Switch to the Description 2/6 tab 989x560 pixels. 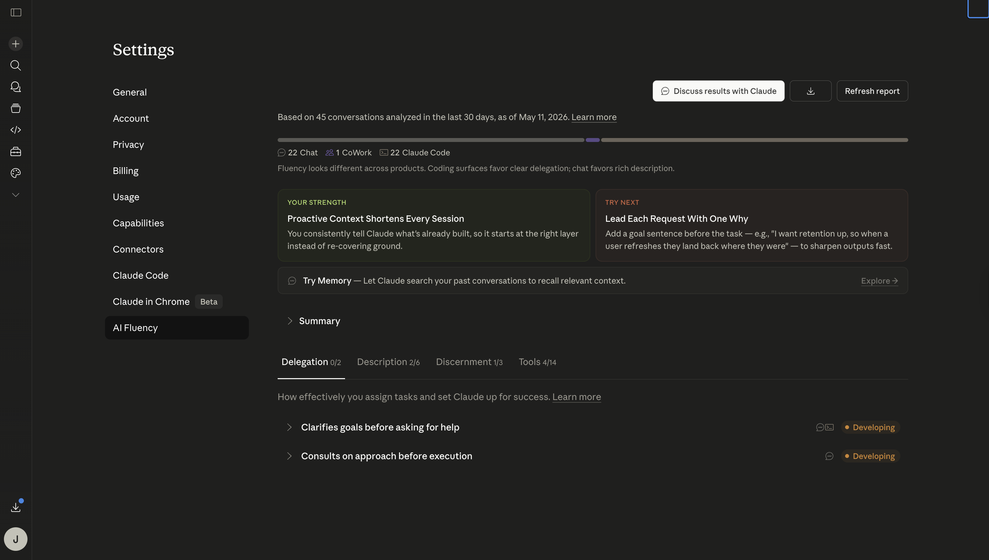[x=388, y=362]
